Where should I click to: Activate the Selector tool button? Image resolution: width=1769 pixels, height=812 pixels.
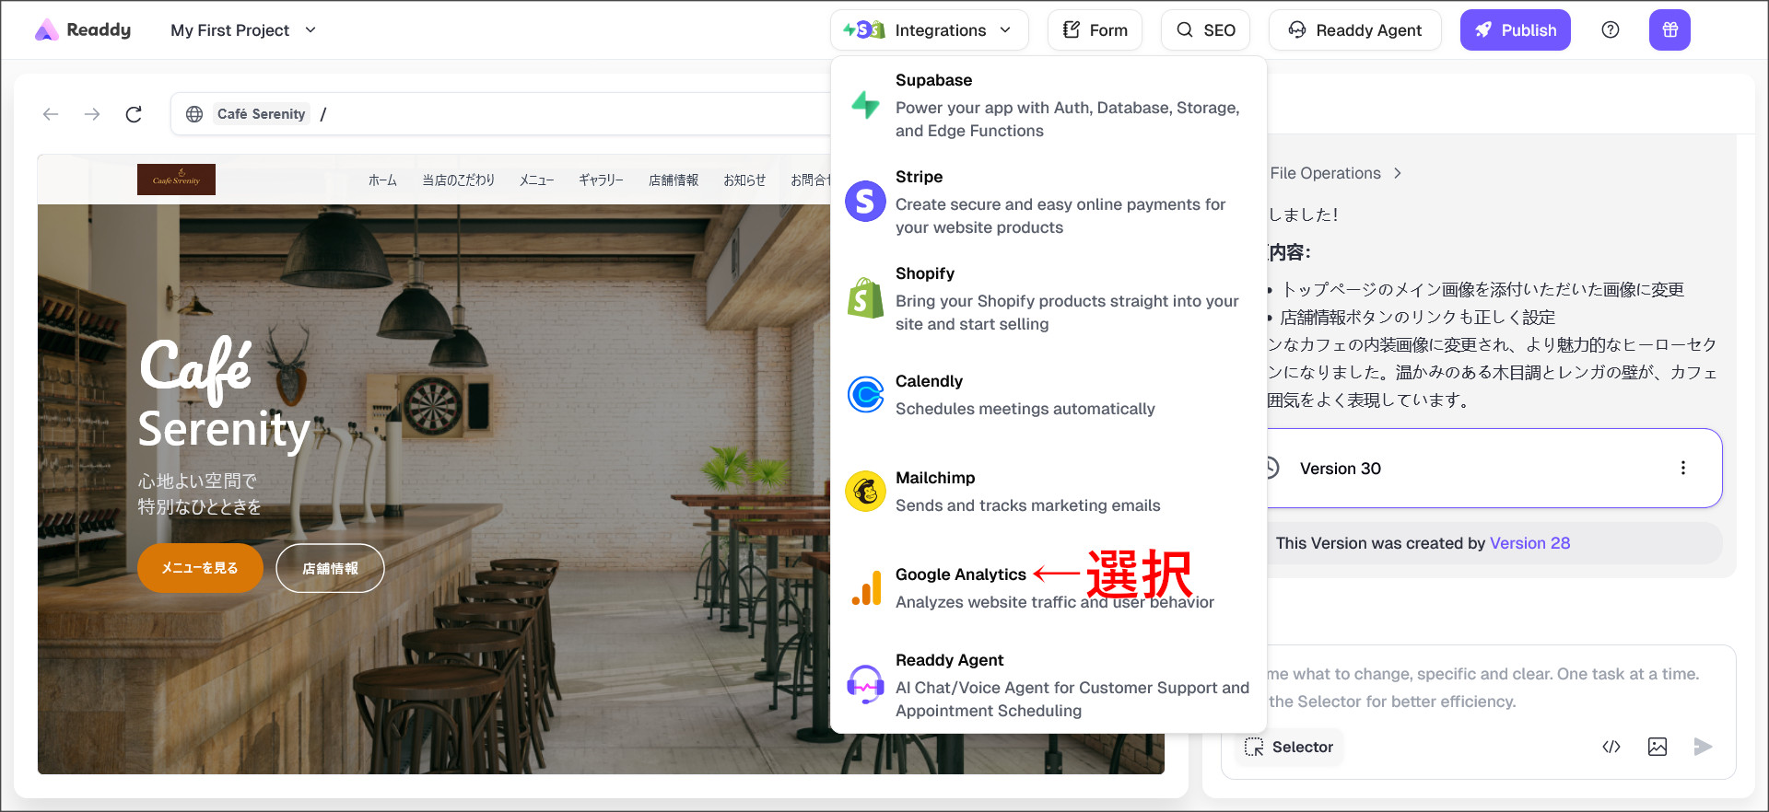coord(1289,747)
